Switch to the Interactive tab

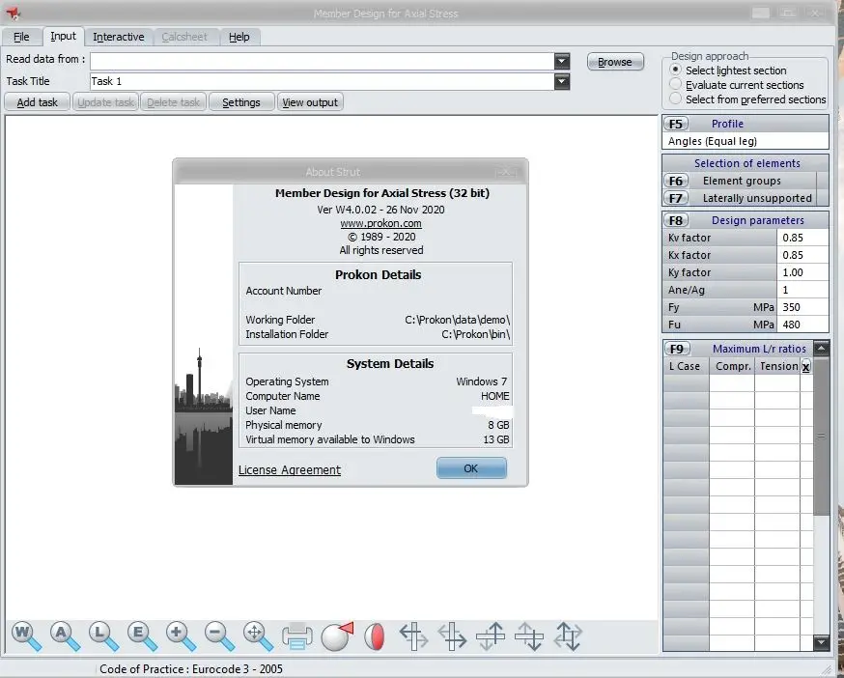coord(119,37)
